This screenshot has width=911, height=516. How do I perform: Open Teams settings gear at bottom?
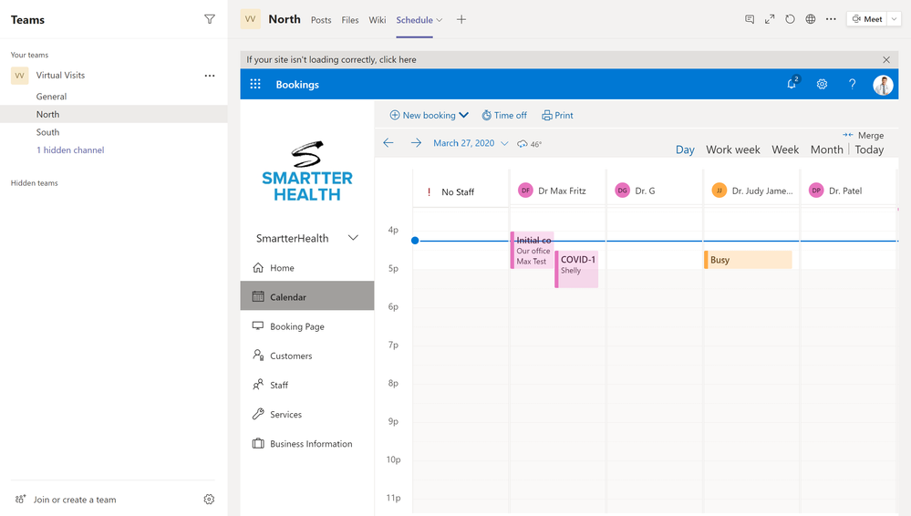(209, 500)
